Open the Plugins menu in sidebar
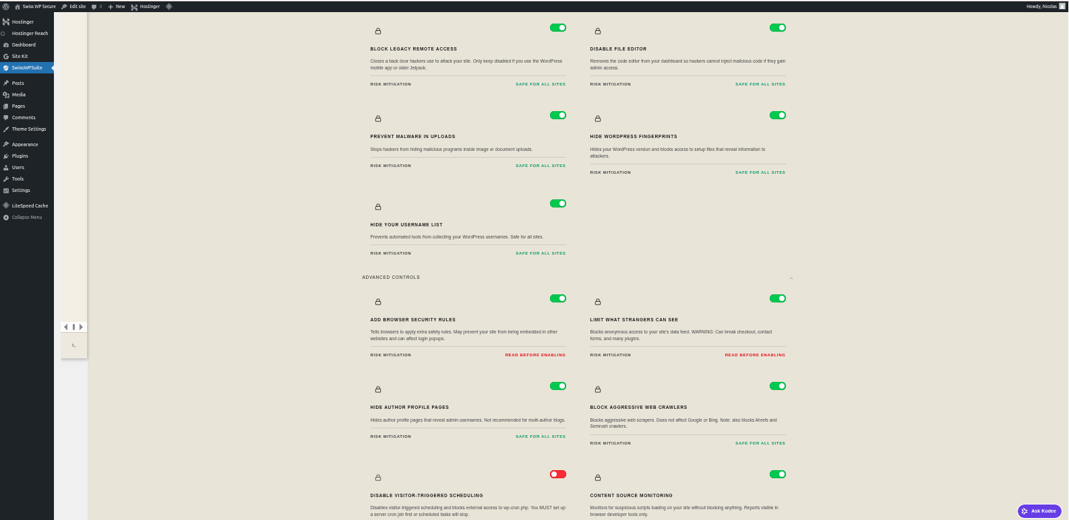Image resolution: width=1069 pixels, height=520 pixels. tap(20, 156)
